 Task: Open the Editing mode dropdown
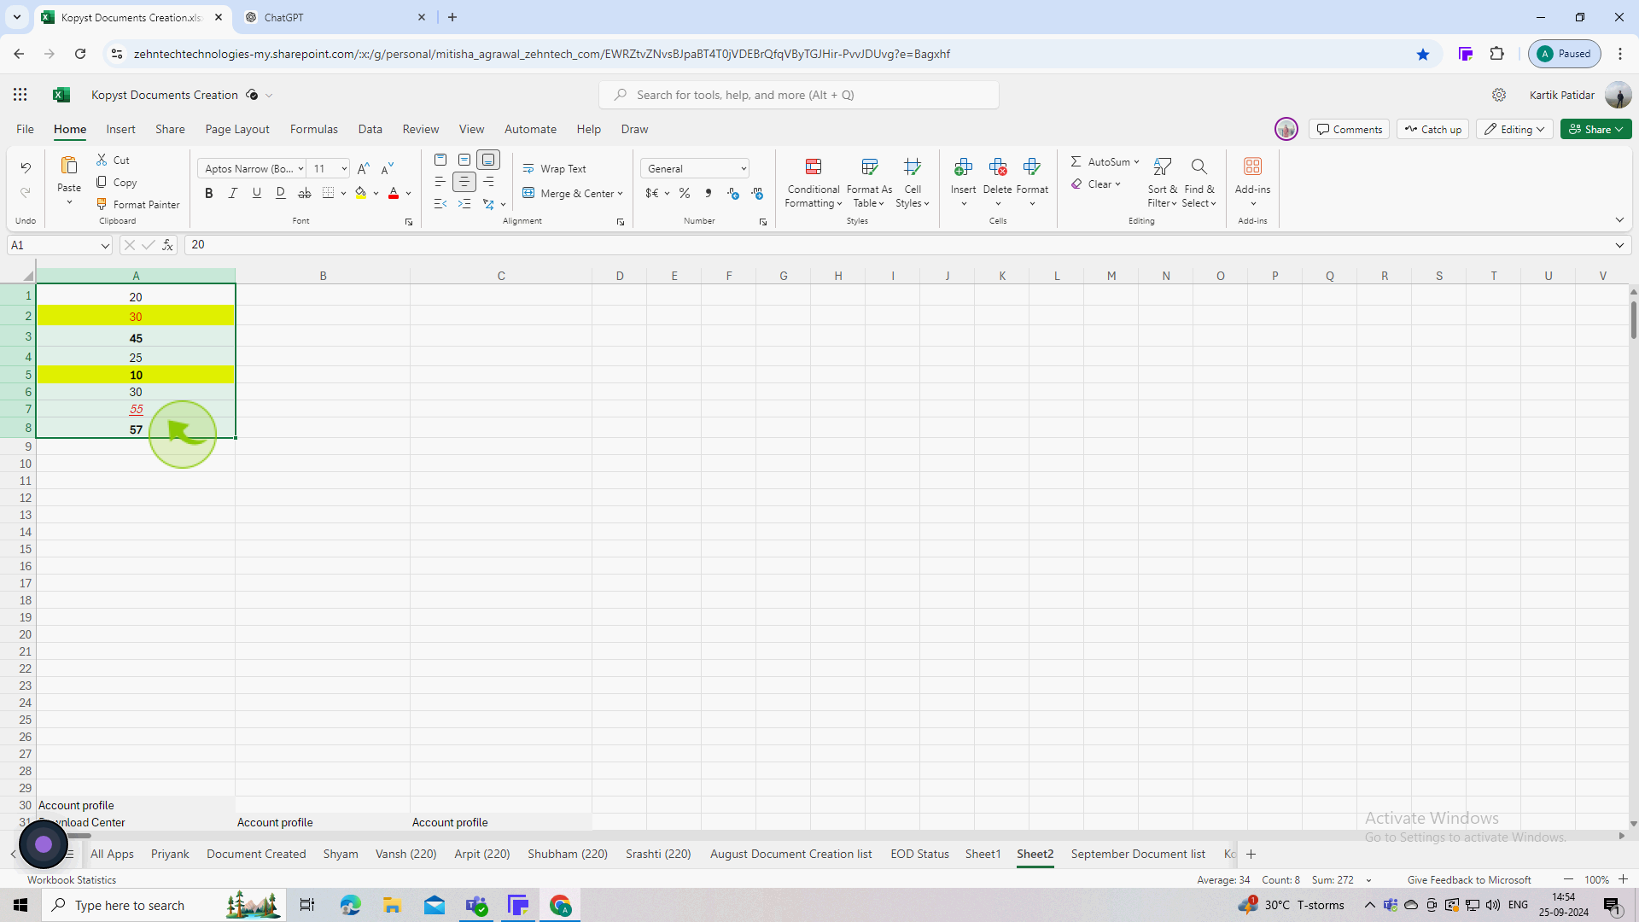pyautogui.click(x=1514, y=129)
